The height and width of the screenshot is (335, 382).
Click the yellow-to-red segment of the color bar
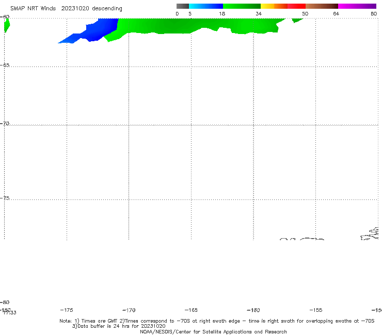point(283,6)
